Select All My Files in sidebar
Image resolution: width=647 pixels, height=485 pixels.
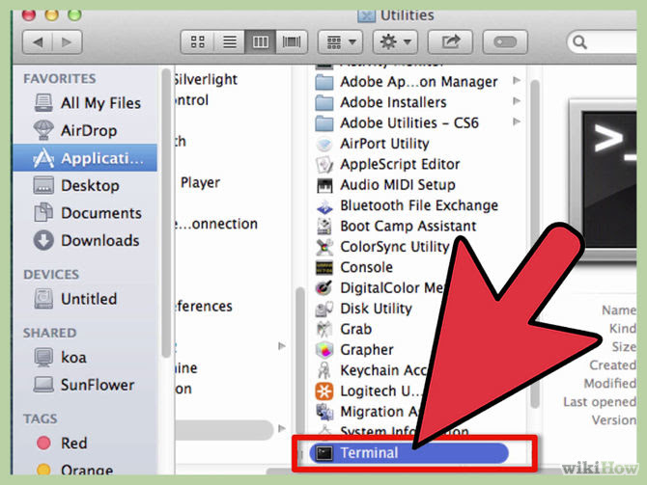click(87, 103)
